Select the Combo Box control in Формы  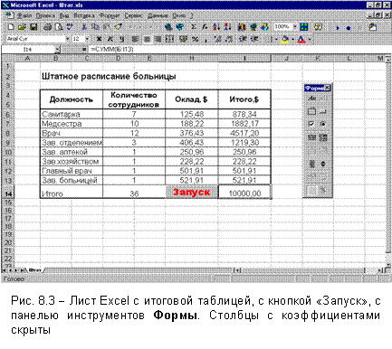[x=323, y=137]
